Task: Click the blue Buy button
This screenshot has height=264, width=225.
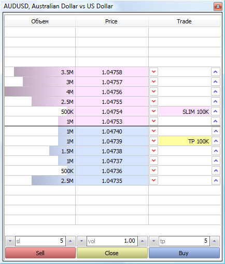Action: [184, 253]
